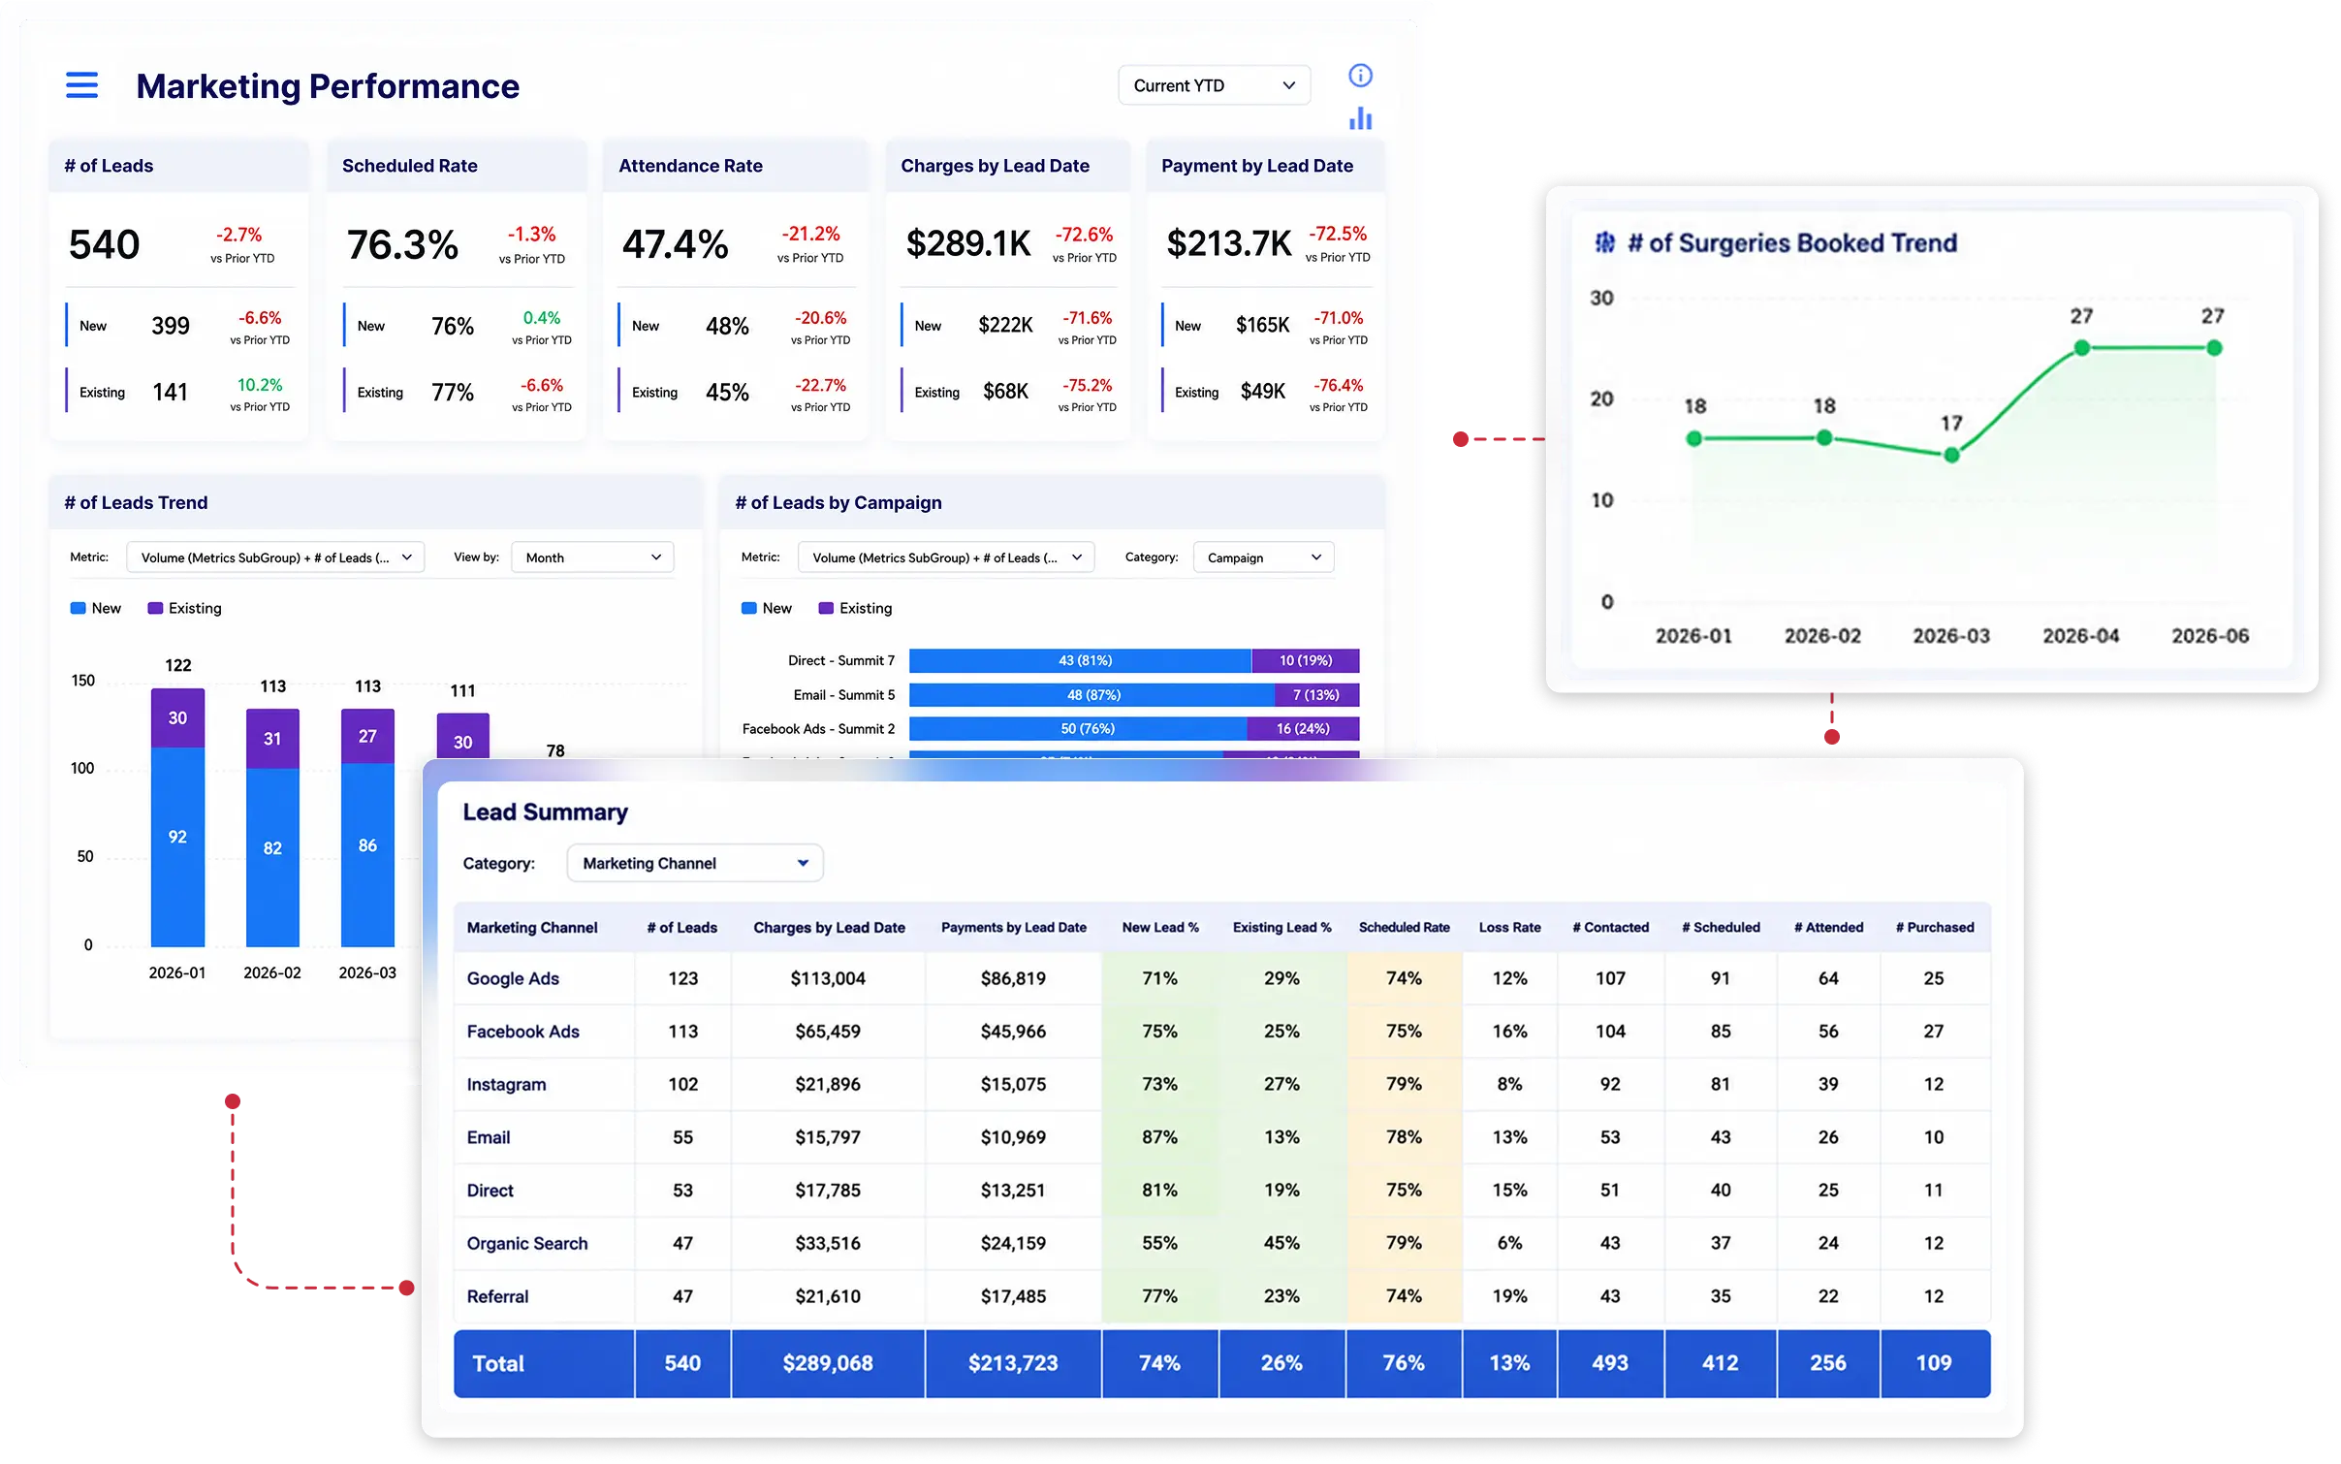Viewport: 2341px width, 1464px height.
Task: Open the Category Campaign dropdown
Action: coord(1263,557)
